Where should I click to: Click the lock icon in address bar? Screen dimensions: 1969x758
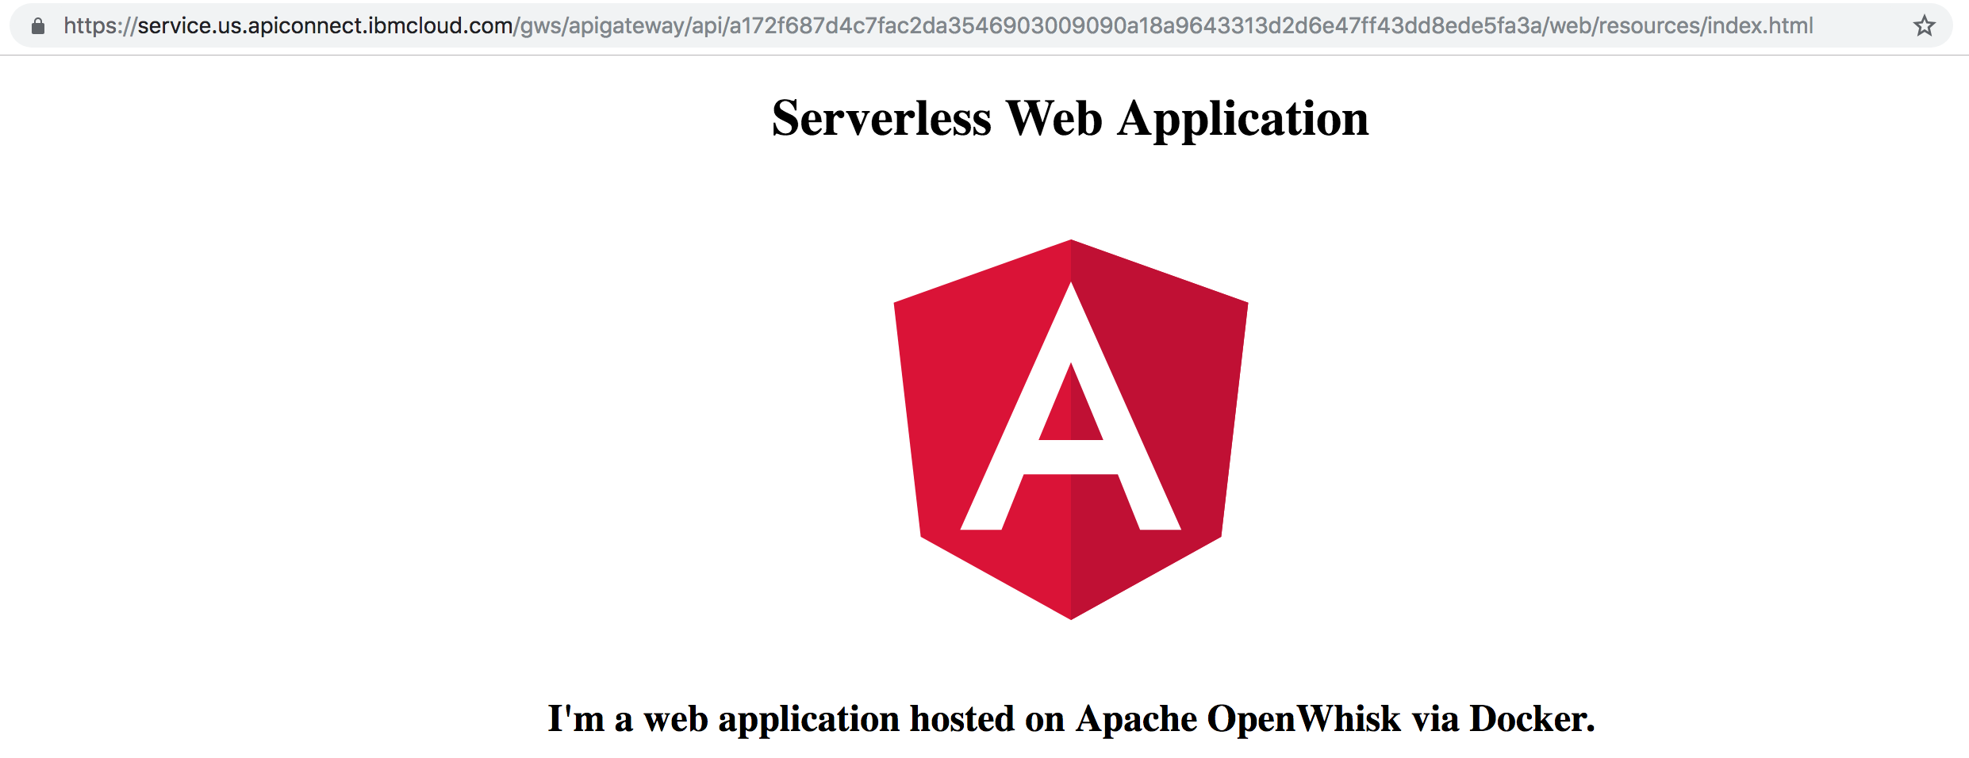pyautogui.click(x=37, y=26)
